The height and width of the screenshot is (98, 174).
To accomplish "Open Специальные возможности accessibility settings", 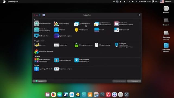I will pyautogui.click(x=82, y=60).
